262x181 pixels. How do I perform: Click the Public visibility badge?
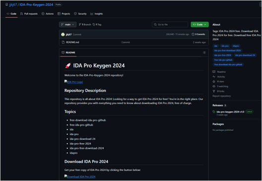[x=59, y=4]
